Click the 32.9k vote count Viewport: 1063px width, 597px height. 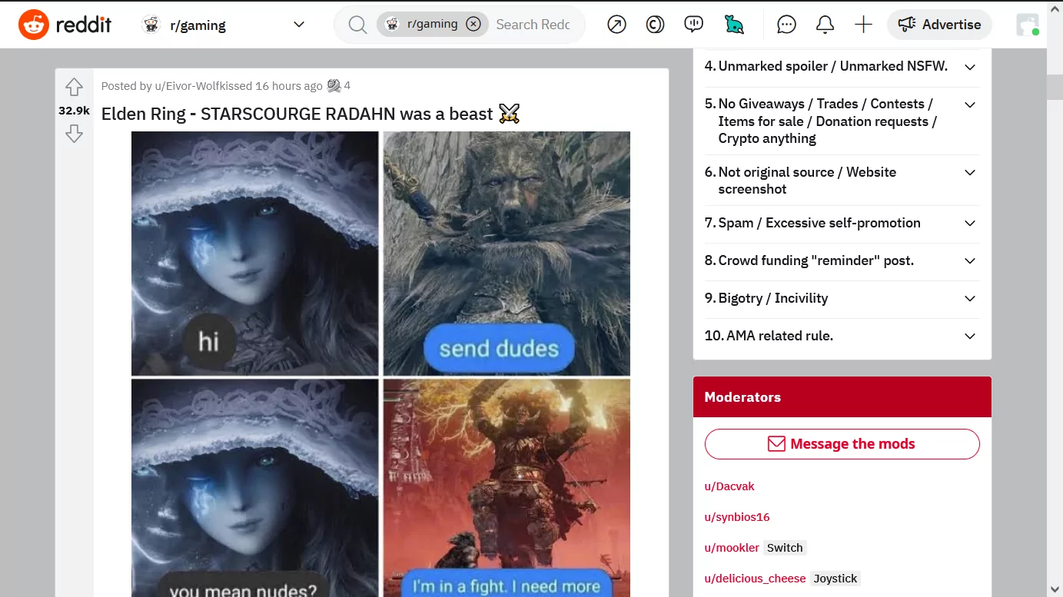74,111
